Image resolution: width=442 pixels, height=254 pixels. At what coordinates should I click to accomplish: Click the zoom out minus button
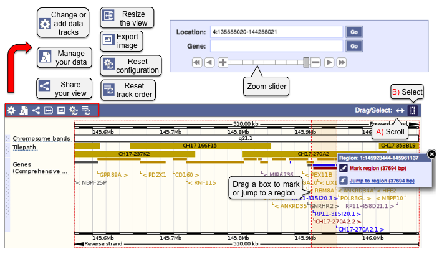click(x=316, y=62)
